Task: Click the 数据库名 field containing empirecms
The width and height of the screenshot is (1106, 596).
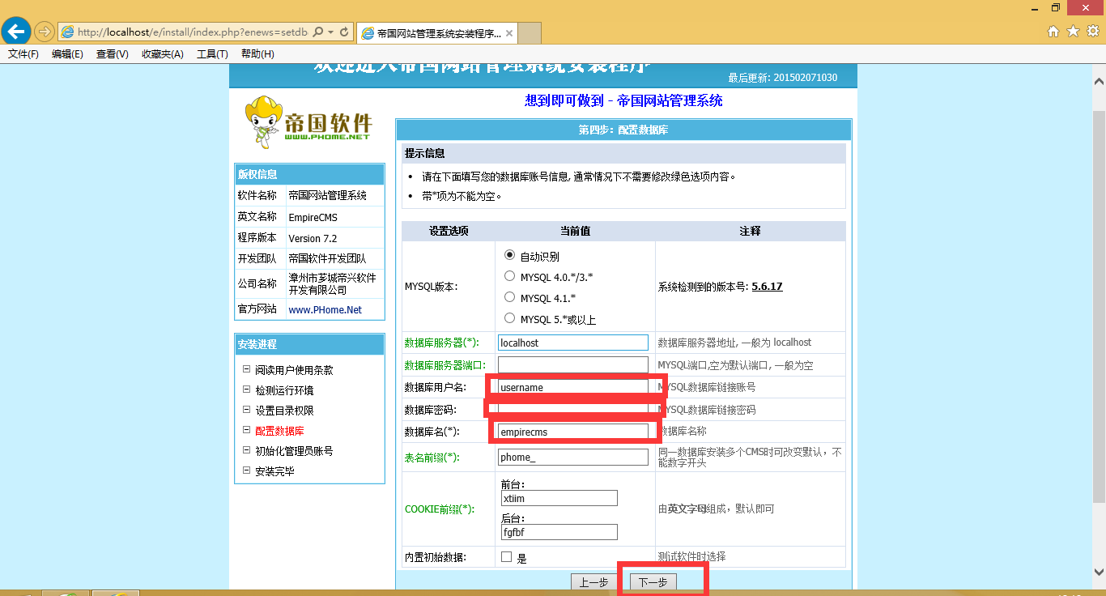Action: [573, 432]
